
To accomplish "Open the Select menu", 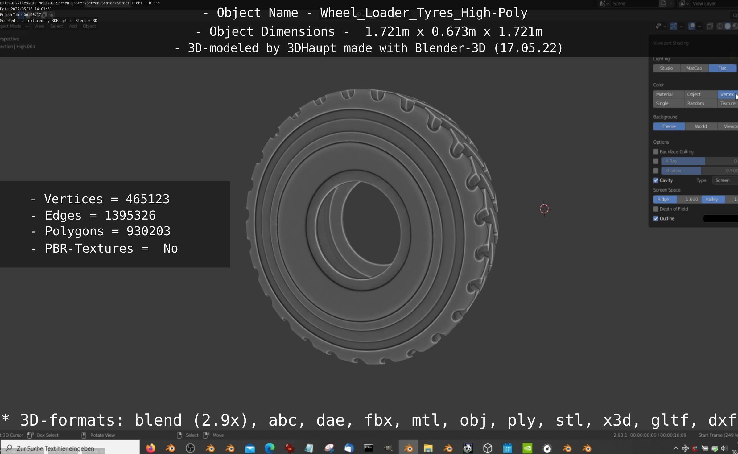I will pyautogui.click(x=56, y=26).
